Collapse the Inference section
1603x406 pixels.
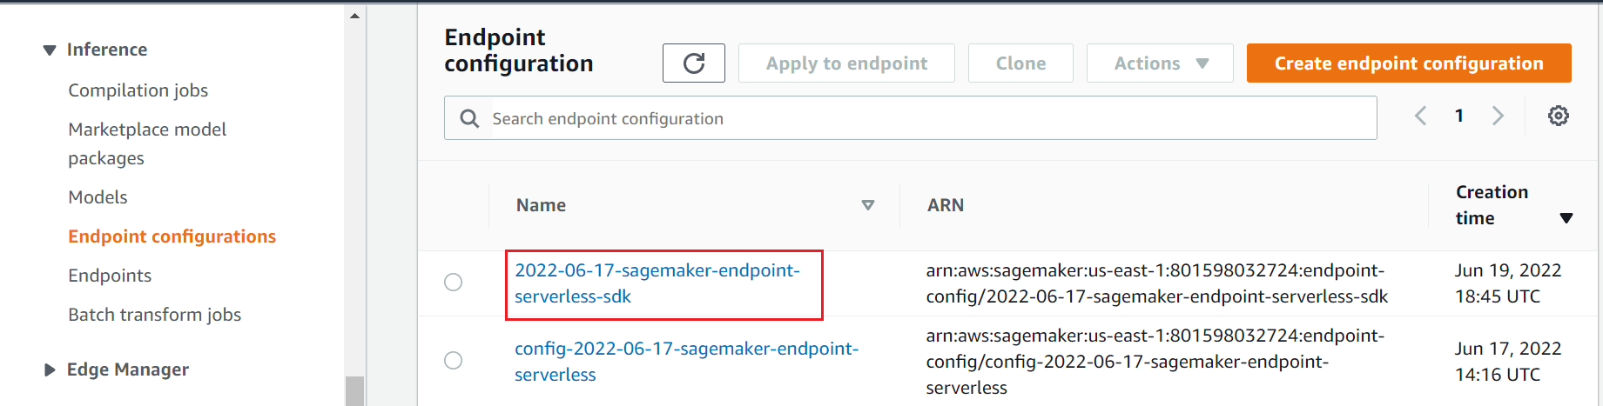pyautogui.click(x=50, y=50)
